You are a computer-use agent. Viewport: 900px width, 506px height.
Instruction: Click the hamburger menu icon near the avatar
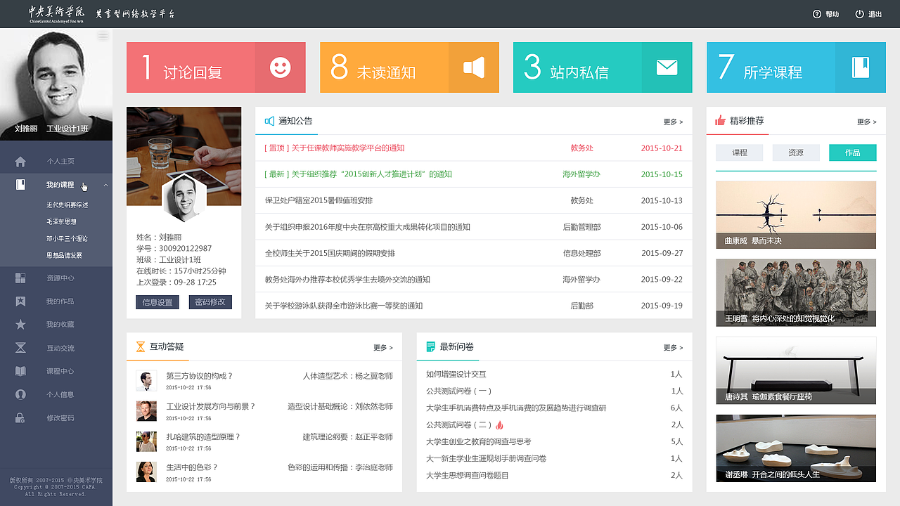pyautogui.click(x=103, y=35)
